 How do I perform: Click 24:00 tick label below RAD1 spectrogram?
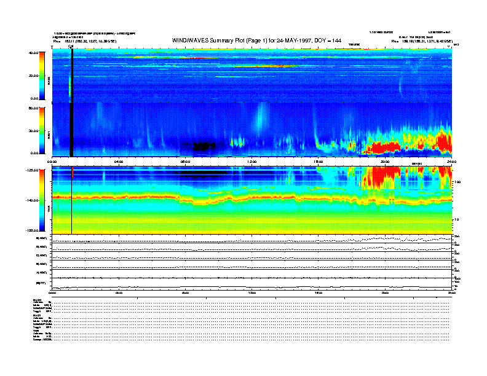451,162
